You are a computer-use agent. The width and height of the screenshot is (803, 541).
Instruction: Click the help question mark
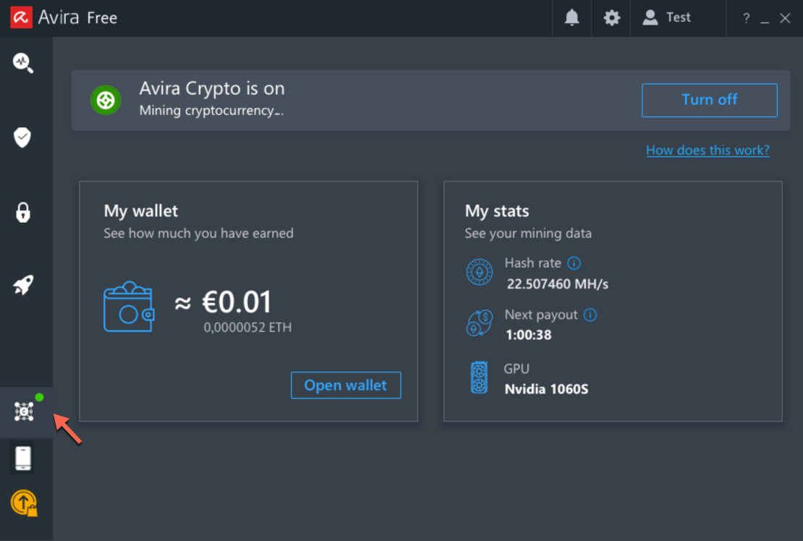pos(746,18)
